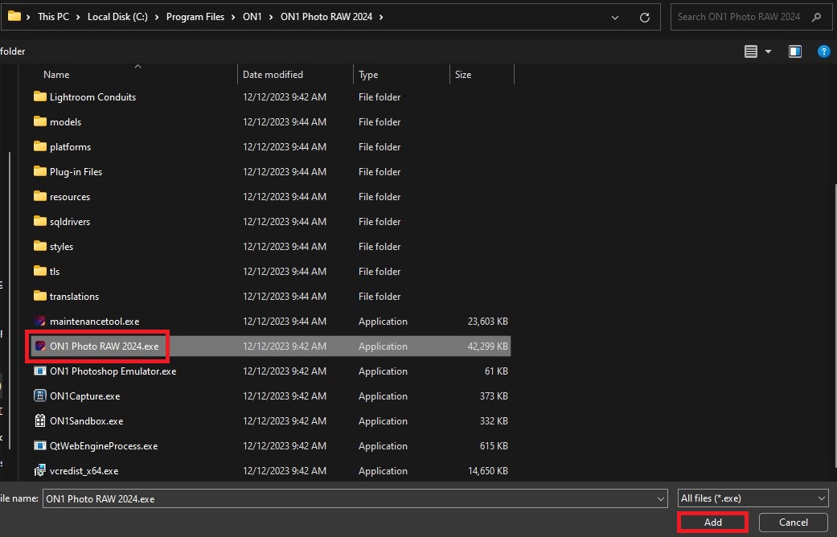Click the styles folder icon
This screenshot has width=837, height=537.
click(x=40, y=246)
